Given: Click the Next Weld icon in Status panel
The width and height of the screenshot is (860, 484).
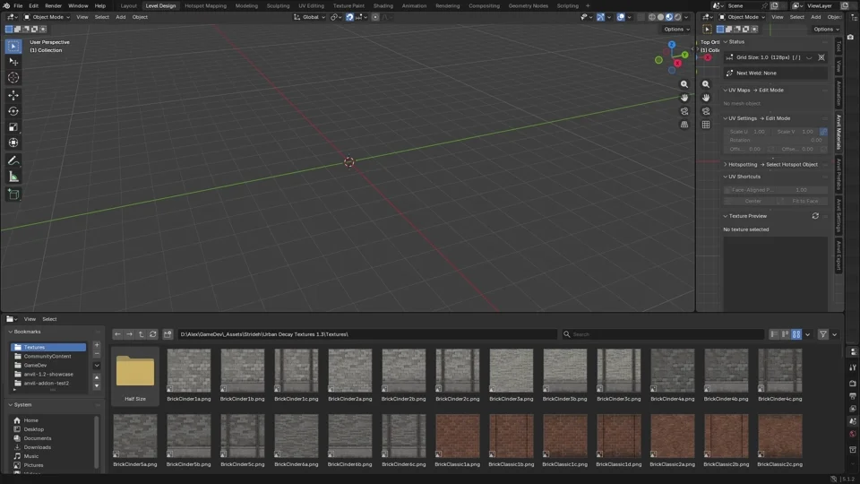Looking at the screenshot, I should point(729,73).
